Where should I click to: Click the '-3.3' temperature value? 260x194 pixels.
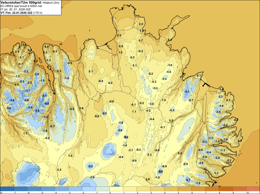pos(186,92)
